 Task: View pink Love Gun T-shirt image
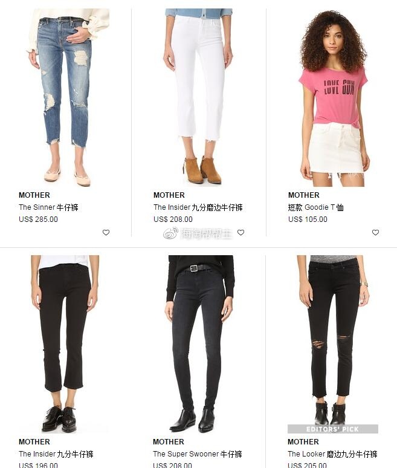(334, 97)
